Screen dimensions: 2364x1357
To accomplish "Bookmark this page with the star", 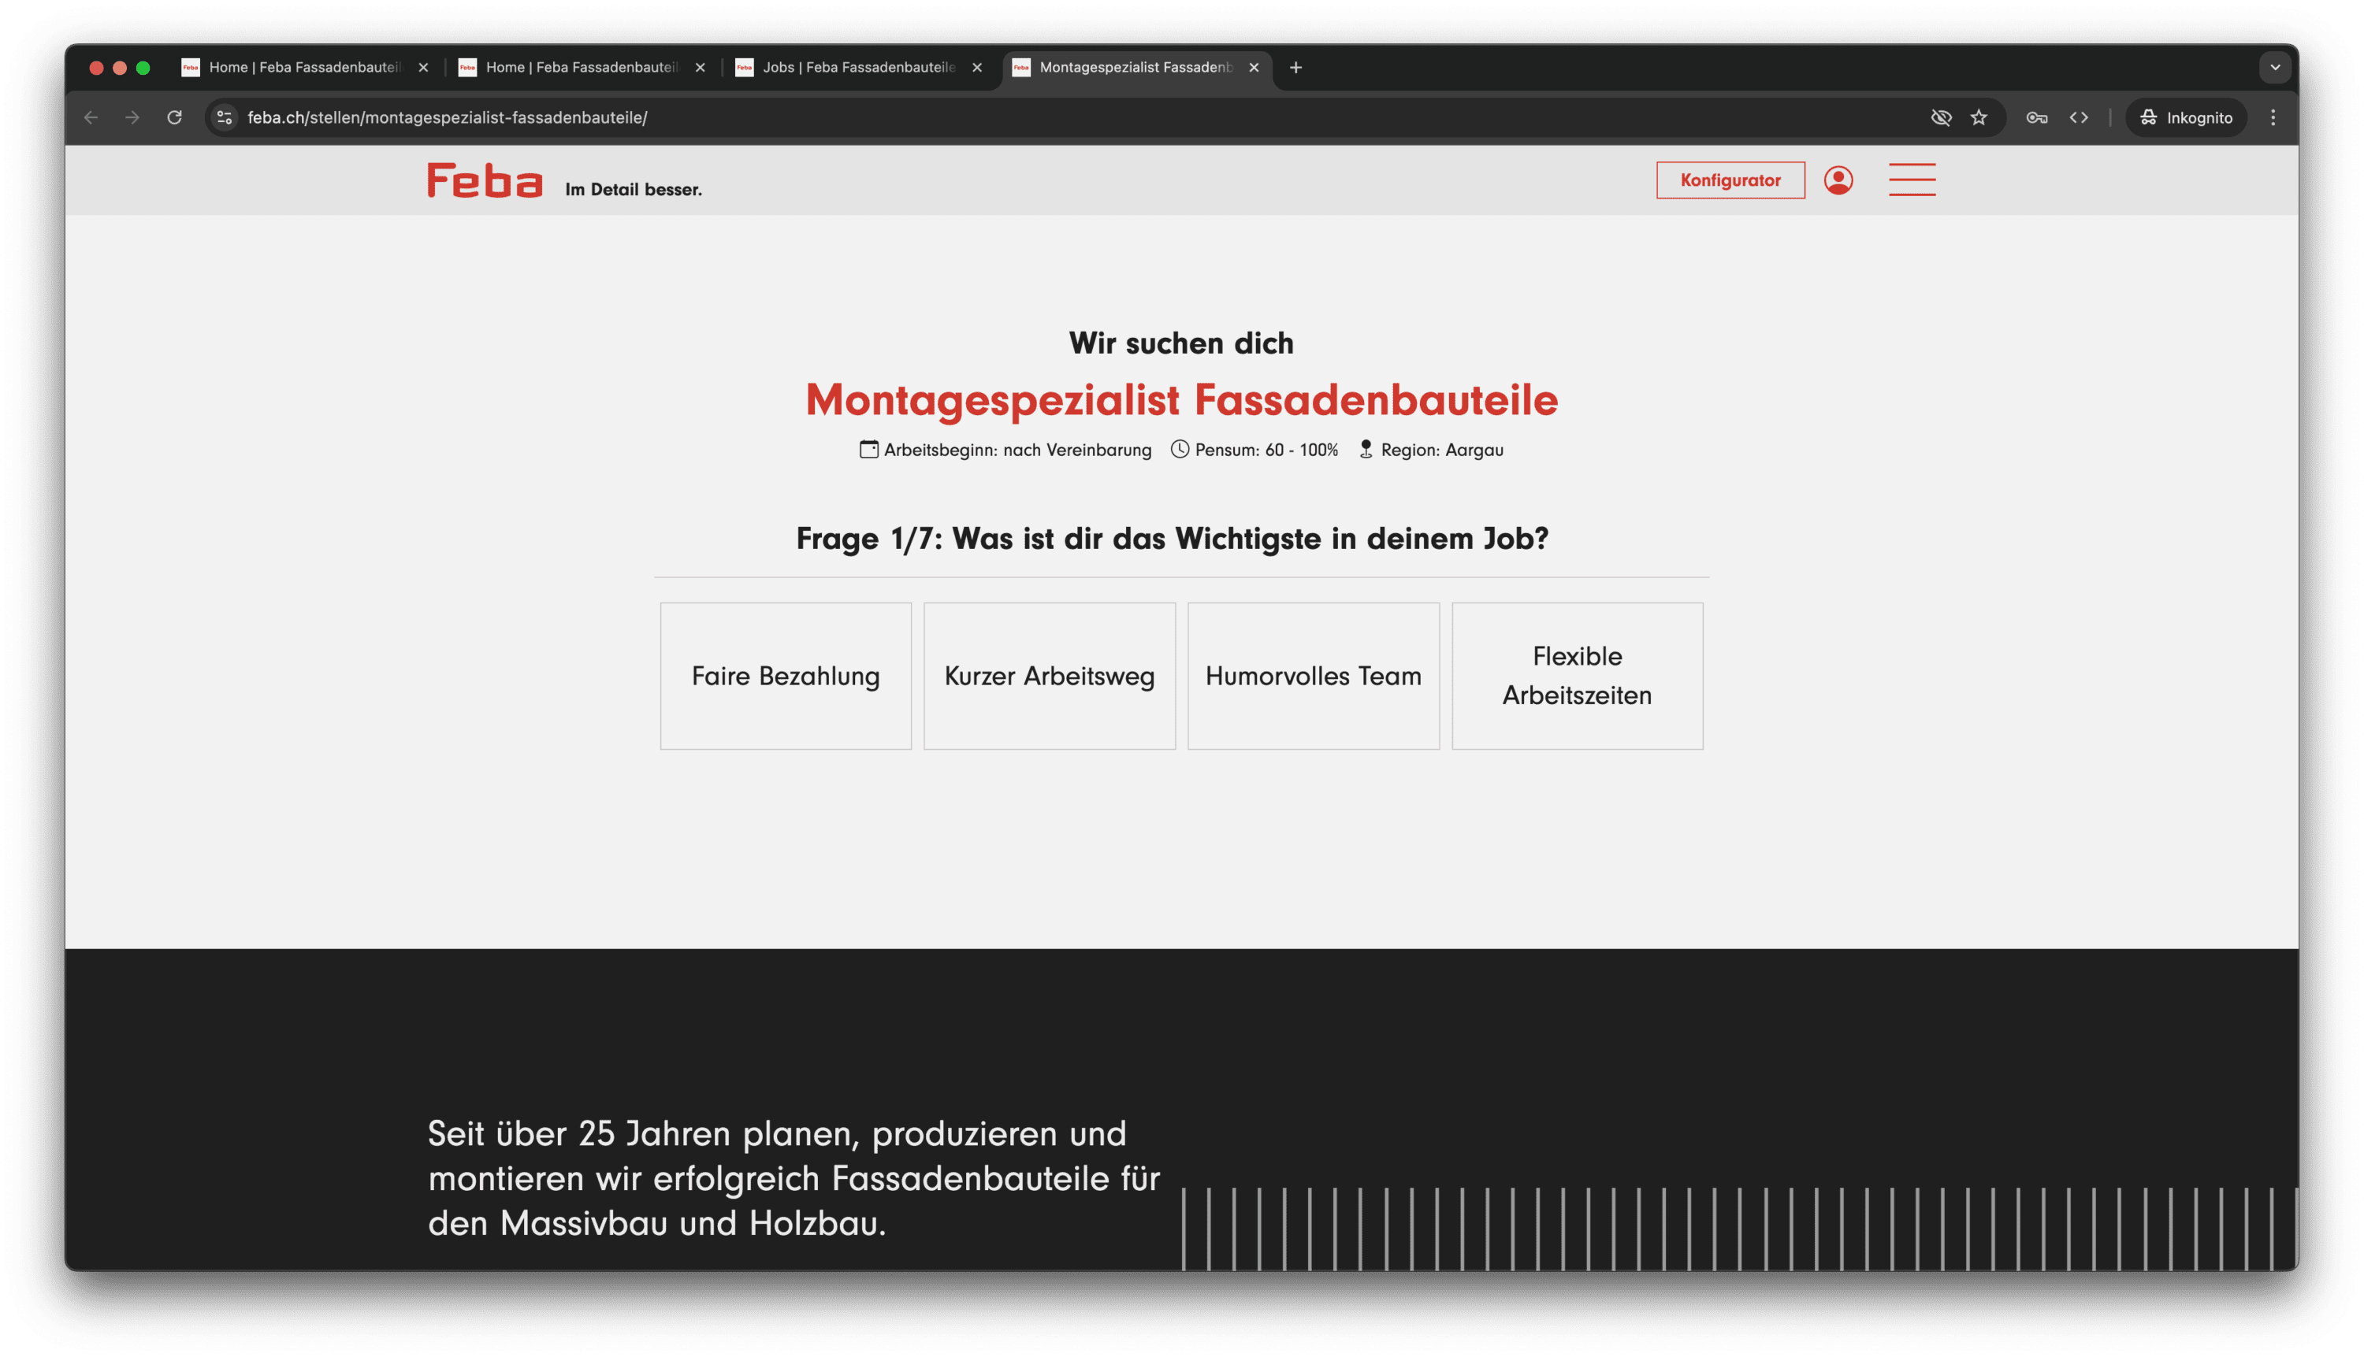I will pos(1979,117).
